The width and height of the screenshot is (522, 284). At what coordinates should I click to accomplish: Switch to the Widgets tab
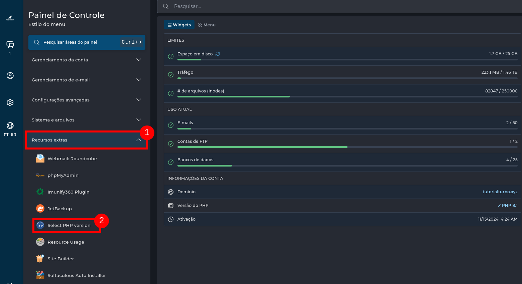click(x=179, y=25)
